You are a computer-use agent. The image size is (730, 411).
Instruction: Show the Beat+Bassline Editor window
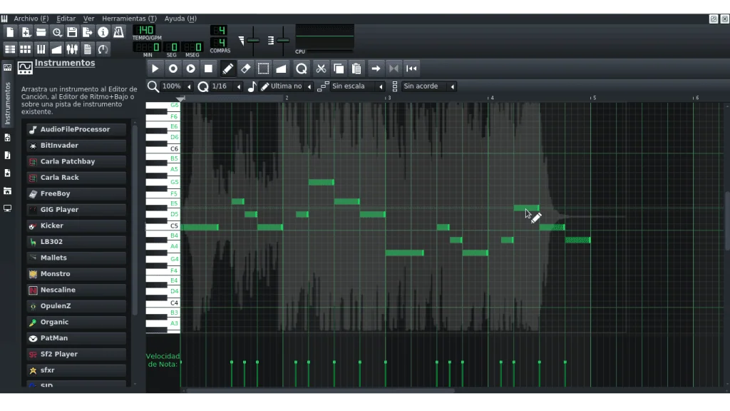(26, 49)
